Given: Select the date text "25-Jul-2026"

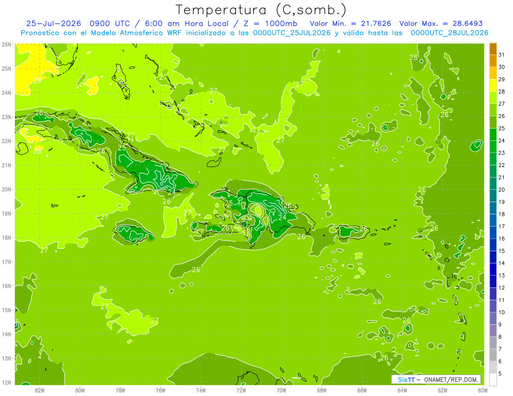Looking at the screenshot, I should click(x=53, y=23).
